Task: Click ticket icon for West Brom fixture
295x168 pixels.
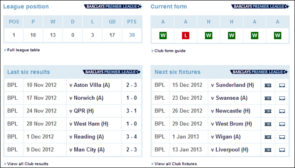Action: pyautogui.click(x=268, y=124)
